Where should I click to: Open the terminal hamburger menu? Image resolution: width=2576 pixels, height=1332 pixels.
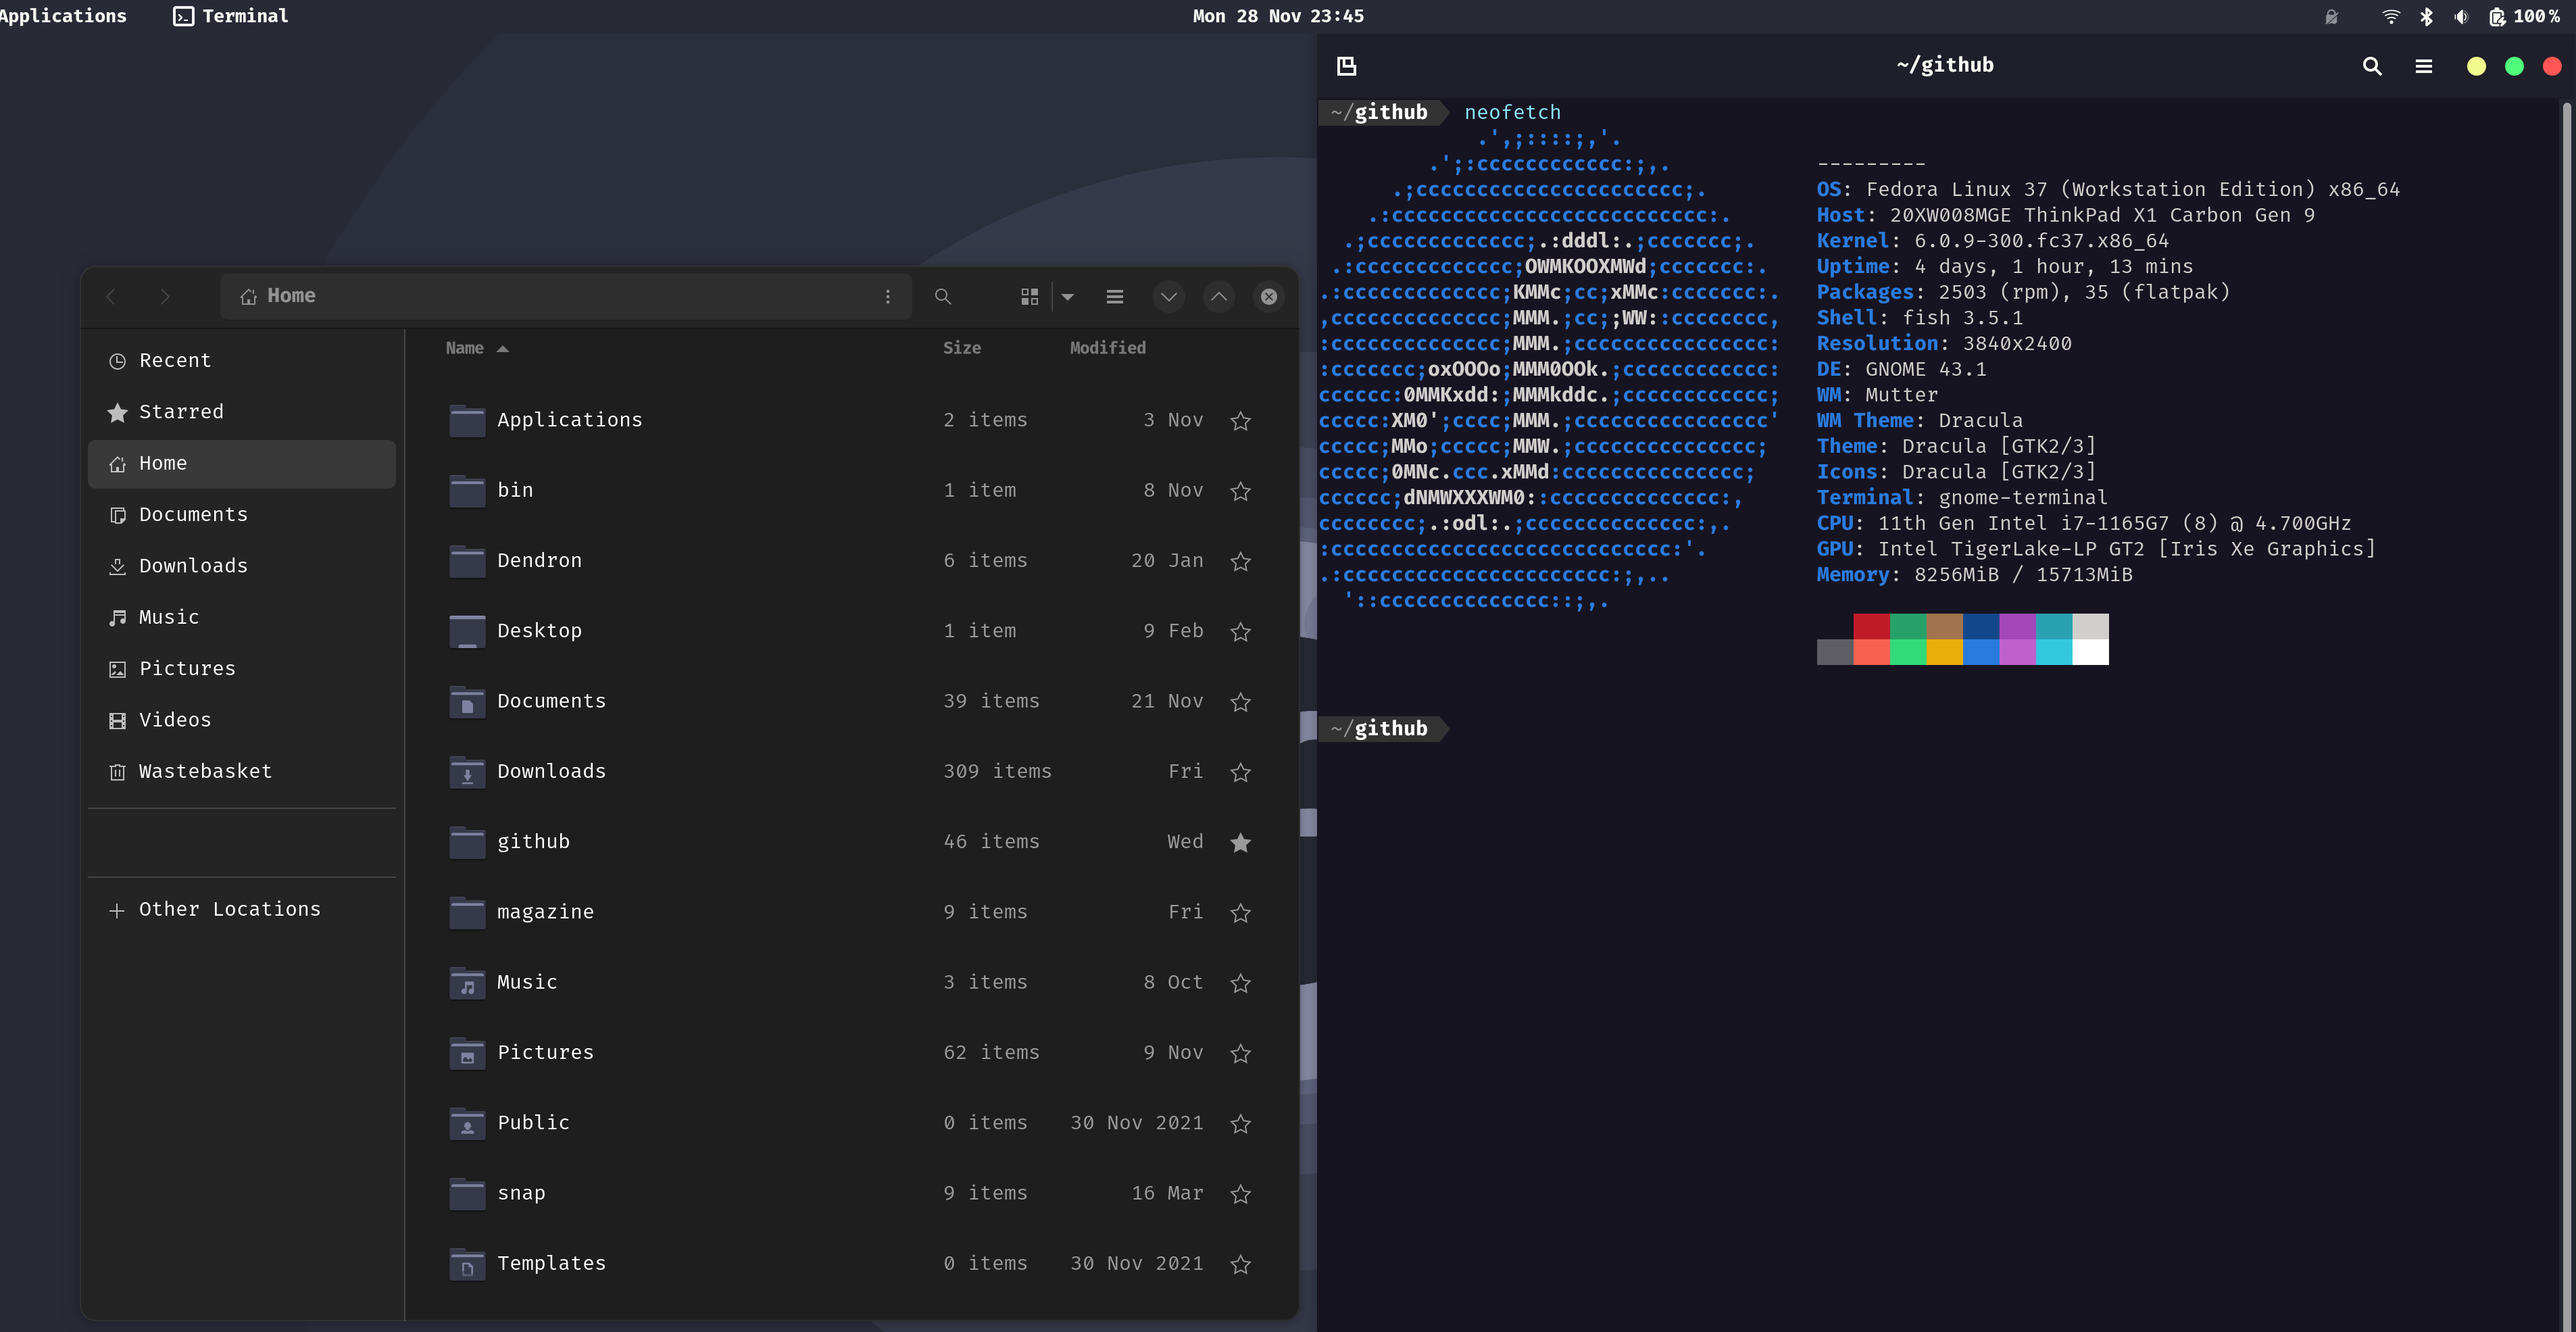pos(2424,66)
